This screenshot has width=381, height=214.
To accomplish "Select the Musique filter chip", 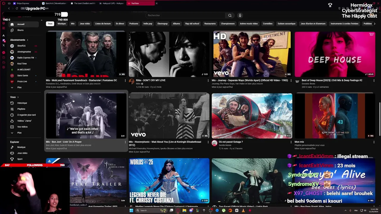I will tap(62, 23).
